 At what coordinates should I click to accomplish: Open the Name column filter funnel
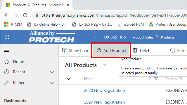click(x=156, y=79)
